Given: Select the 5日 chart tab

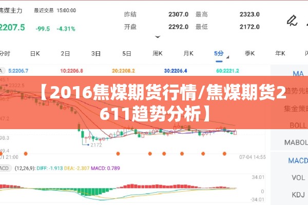Looking at the screenshot, I should [x=127, y=53].
